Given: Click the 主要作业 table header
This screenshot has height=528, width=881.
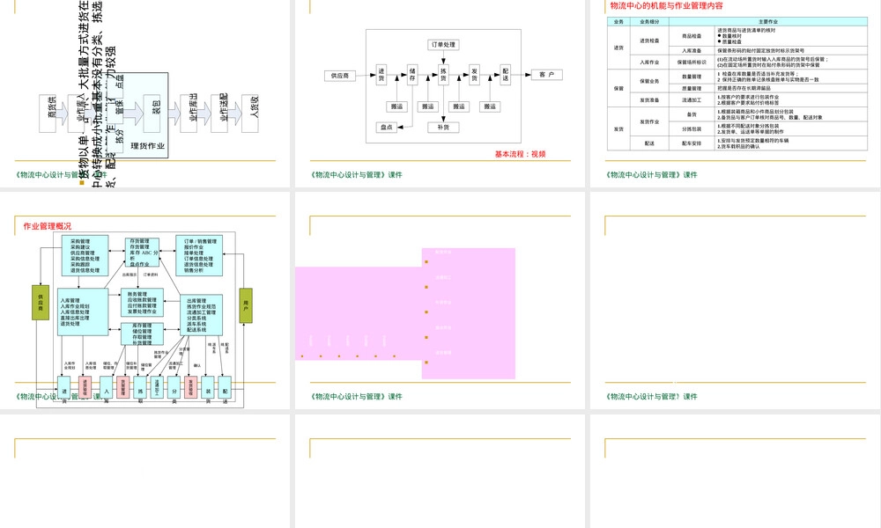Looking at the screenshot, I should pos(768,21).
